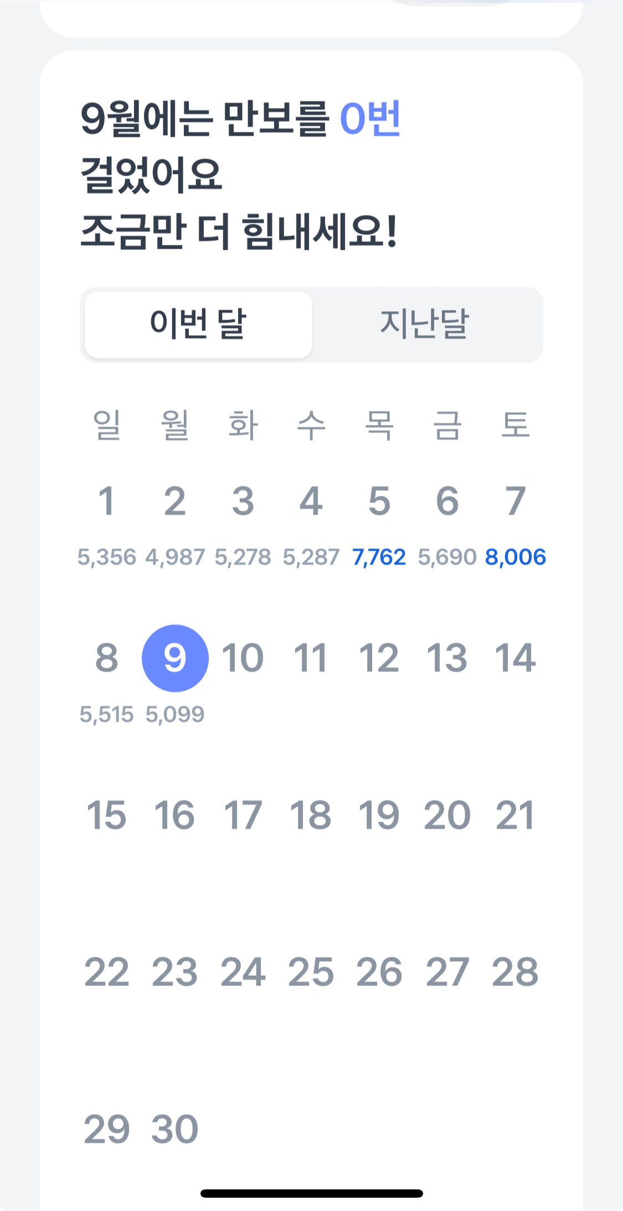Screen dimensions: 623x1211
Task: Tap date 5 with 7,762 steps
Action: (x=379, y=501)
